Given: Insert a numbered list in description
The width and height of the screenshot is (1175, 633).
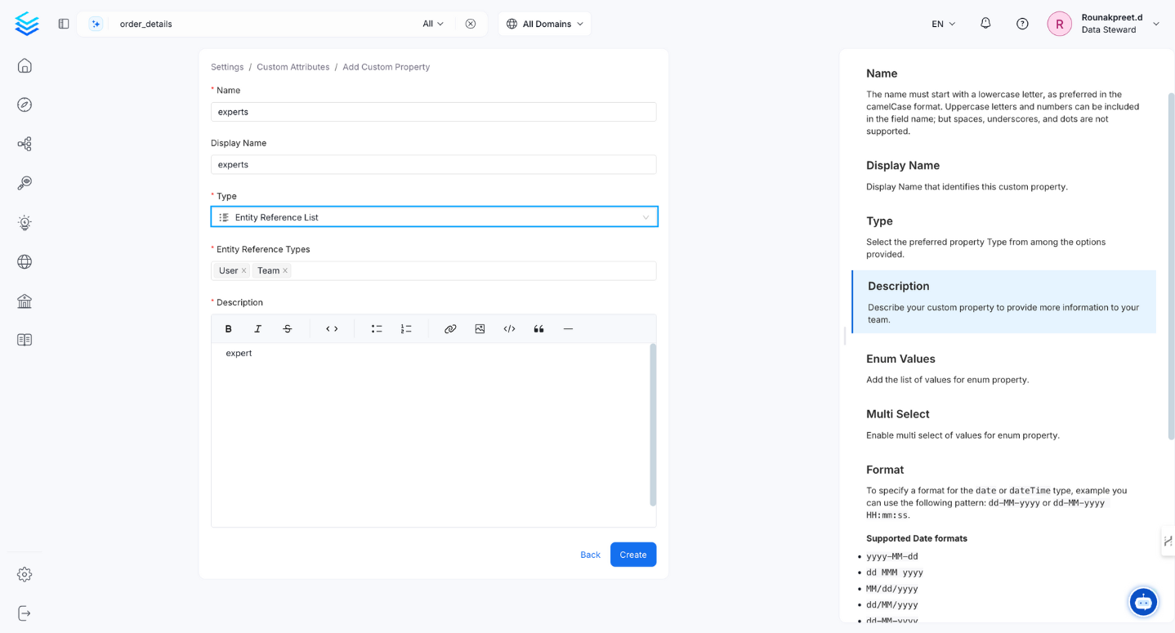Looking at the screenshot, I should (x=406, y=329).
